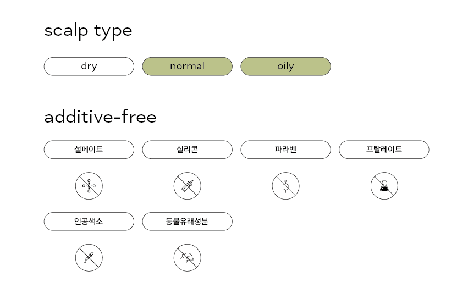Click the silicone-free tube icon
Image resolution: width=473 pixels, height=293 pixels.
click(188, 186)
